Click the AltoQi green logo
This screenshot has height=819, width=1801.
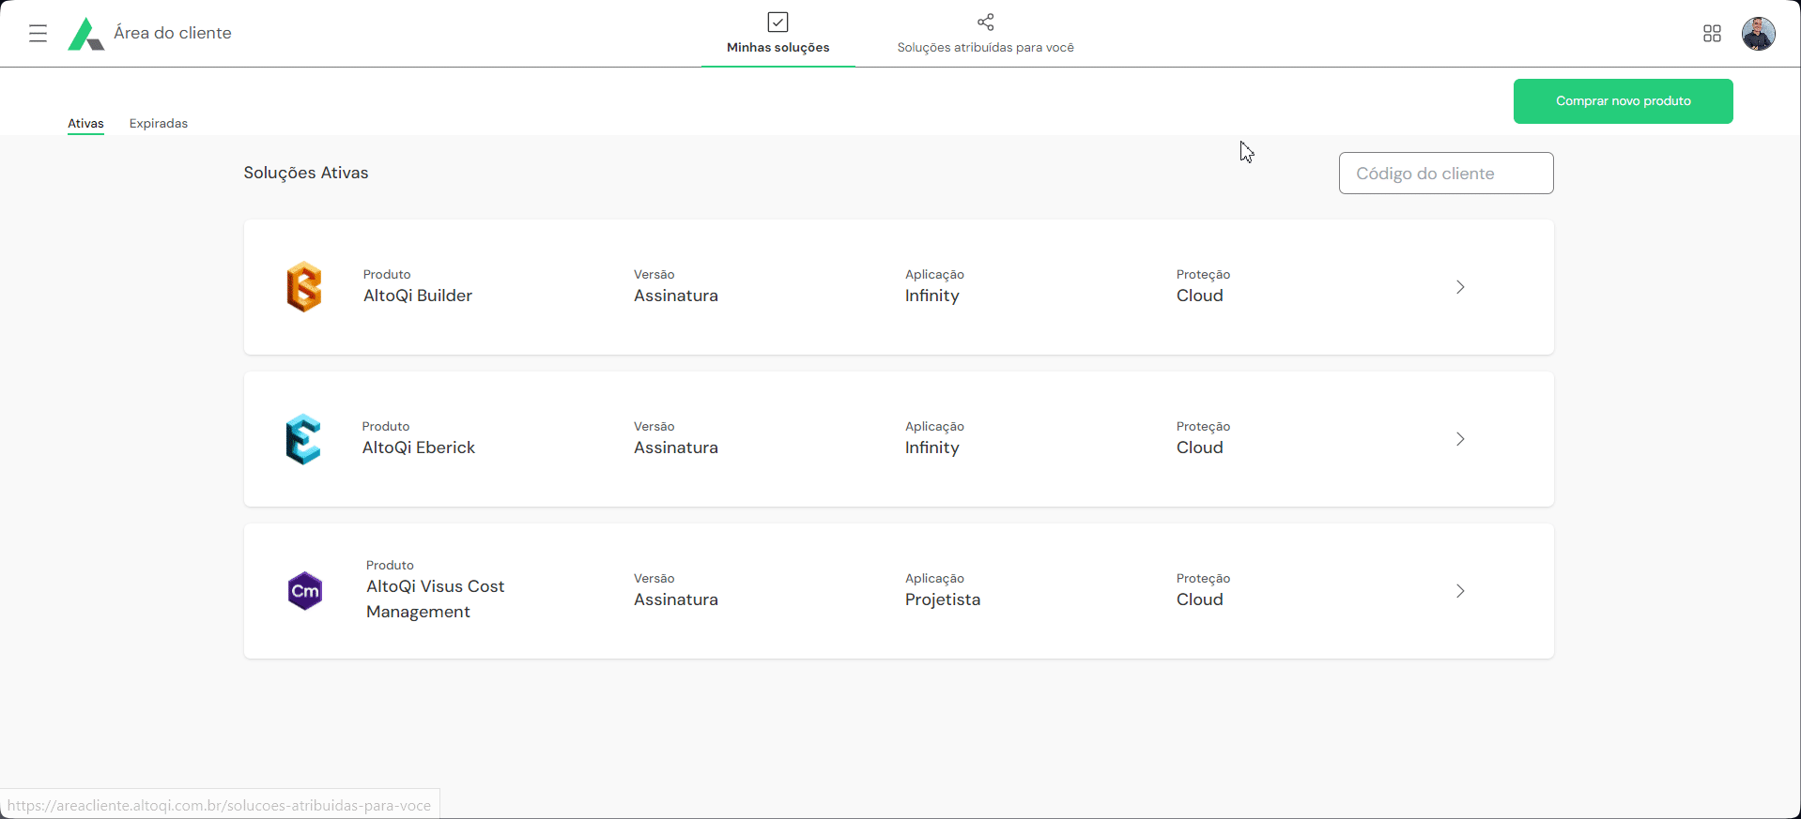85,34
